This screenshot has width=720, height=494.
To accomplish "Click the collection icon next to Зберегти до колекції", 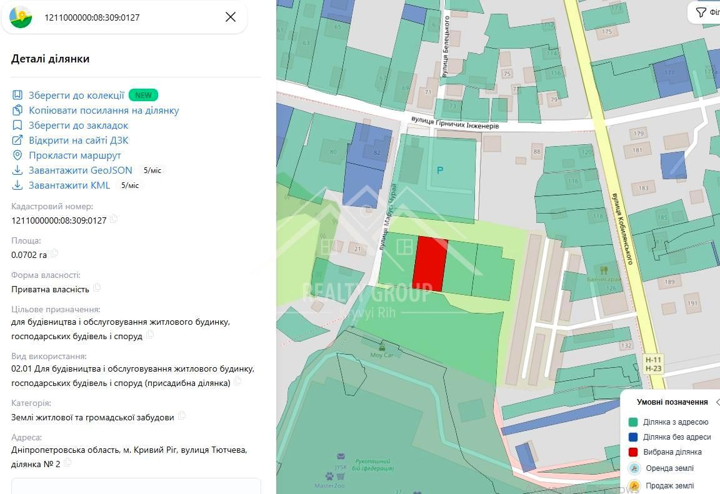I will tap(17, 95).
